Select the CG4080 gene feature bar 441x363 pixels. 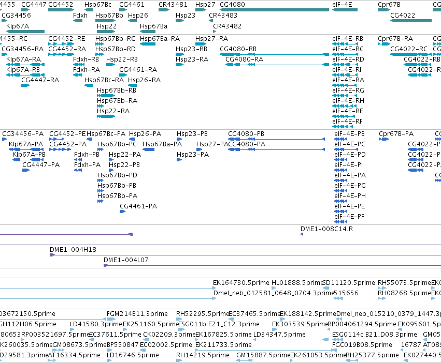(x=274, y=10)
